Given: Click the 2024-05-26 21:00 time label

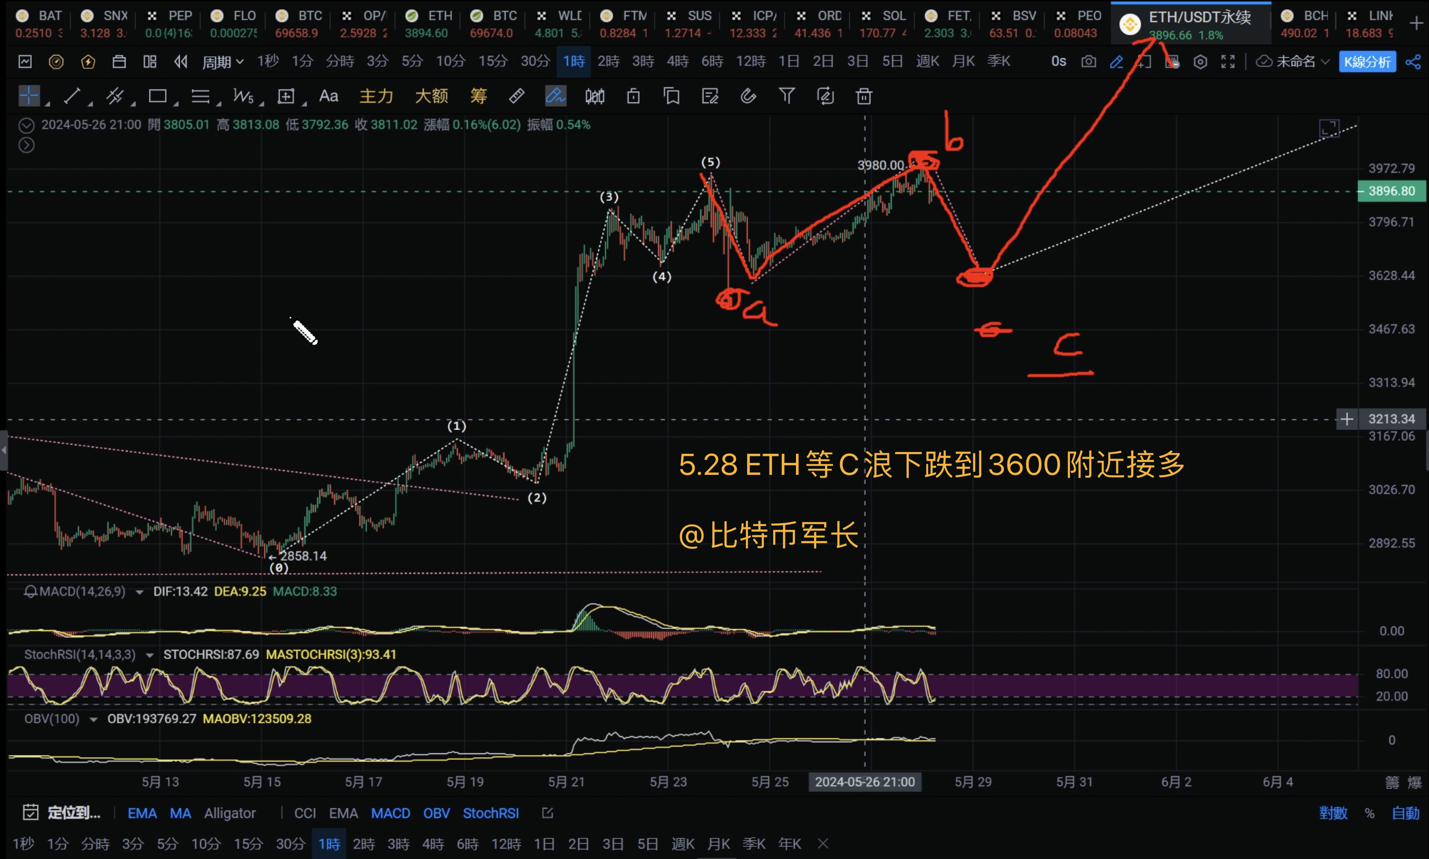Looking at the screenshot, I should point(865,783).
